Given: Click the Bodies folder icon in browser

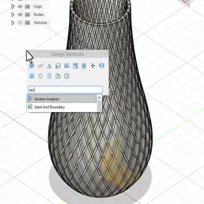Looking at the screenshot, I should (x=28, y=15).
